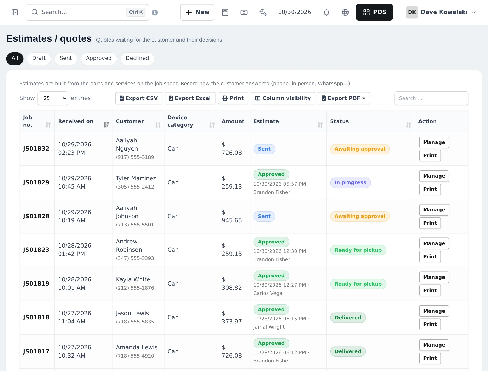Sort by Customer column
The height and width of the screenshot is (371, 488).
(x=138, y=121)
